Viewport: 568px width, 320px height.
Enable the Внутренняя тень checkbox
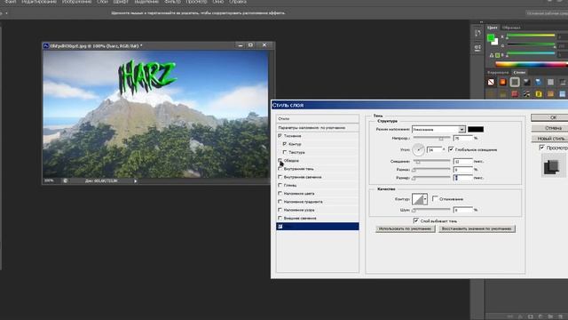[280, 169]
